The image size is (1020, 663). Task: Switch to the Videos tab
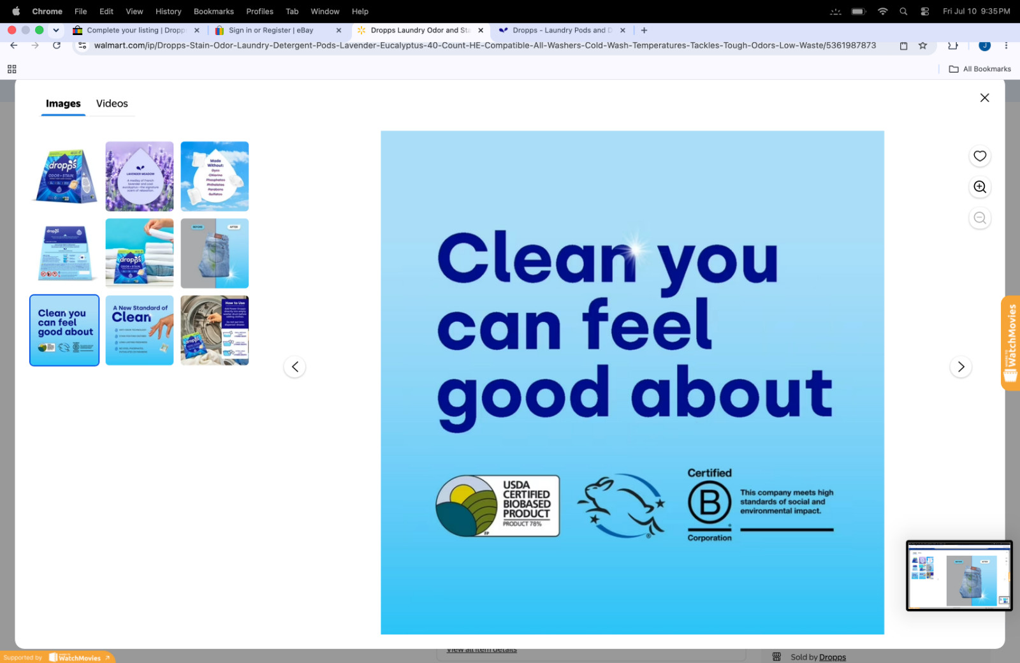pyautogui.click(x=112, y=103)
